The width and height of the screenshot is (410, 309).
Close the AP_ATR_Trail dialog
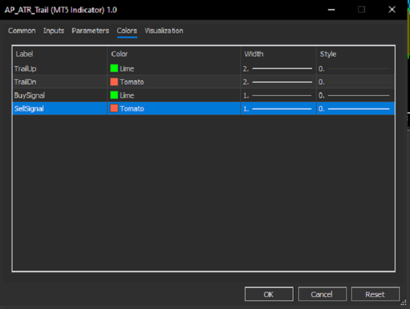click(392, 10)
